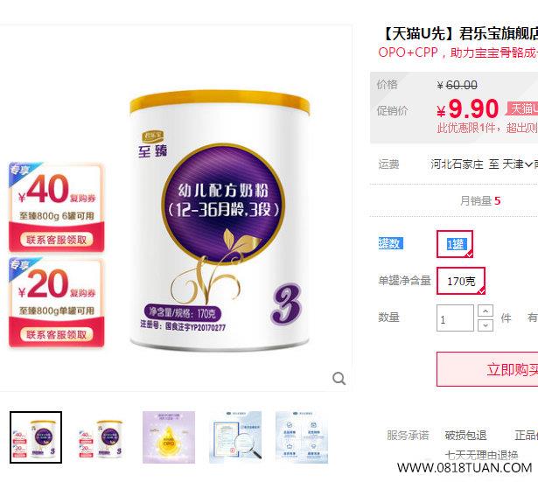
Task: Choose the 170克 net weight option
Action: point(461,281)
